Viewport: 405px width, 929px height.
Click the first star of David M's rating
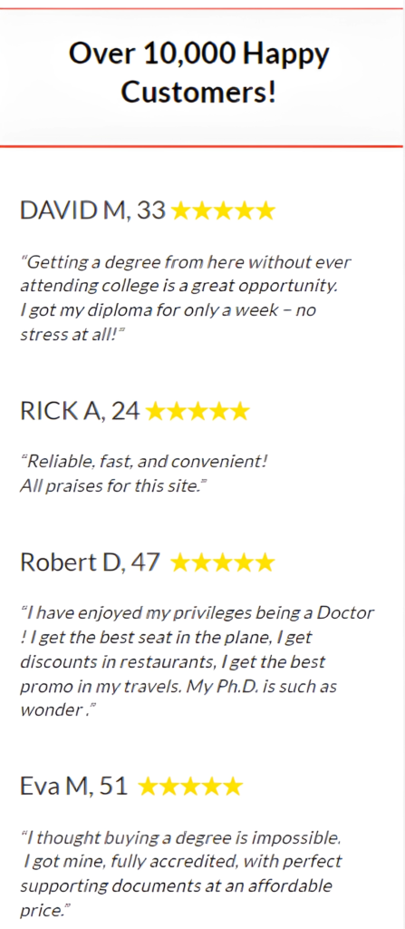180,210
